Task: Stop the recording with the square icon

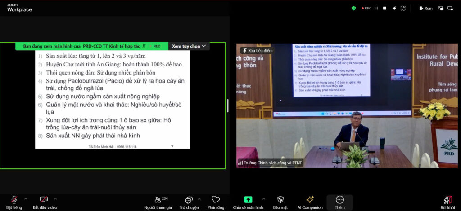Action: pyautogui.click(x=384, y=8)
